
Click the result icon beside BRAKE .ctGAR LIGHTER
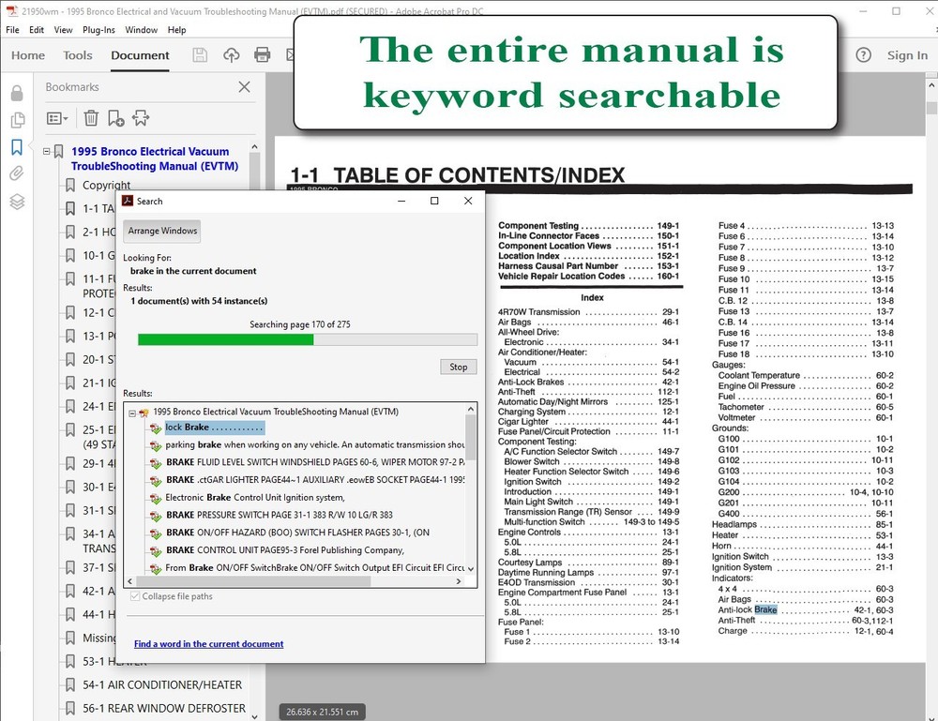pyautogui.click(x=156, y=481)
